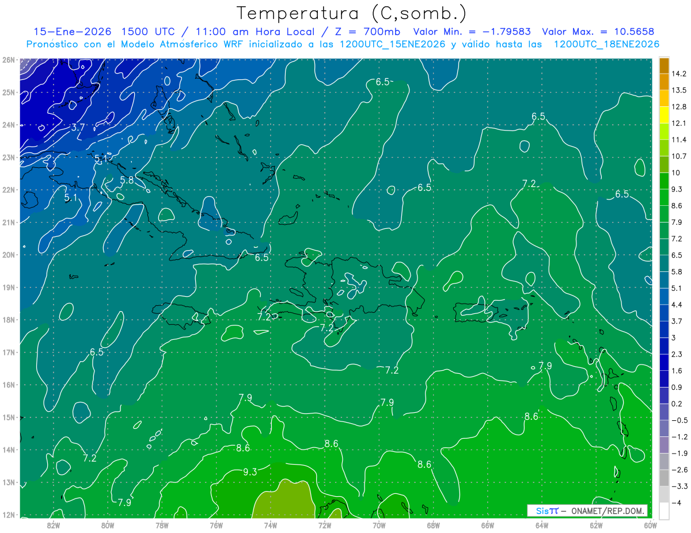Click the "0.9" label on the color legend
Viewport: 691px width, 533px height.
click(x=677, y=387)
